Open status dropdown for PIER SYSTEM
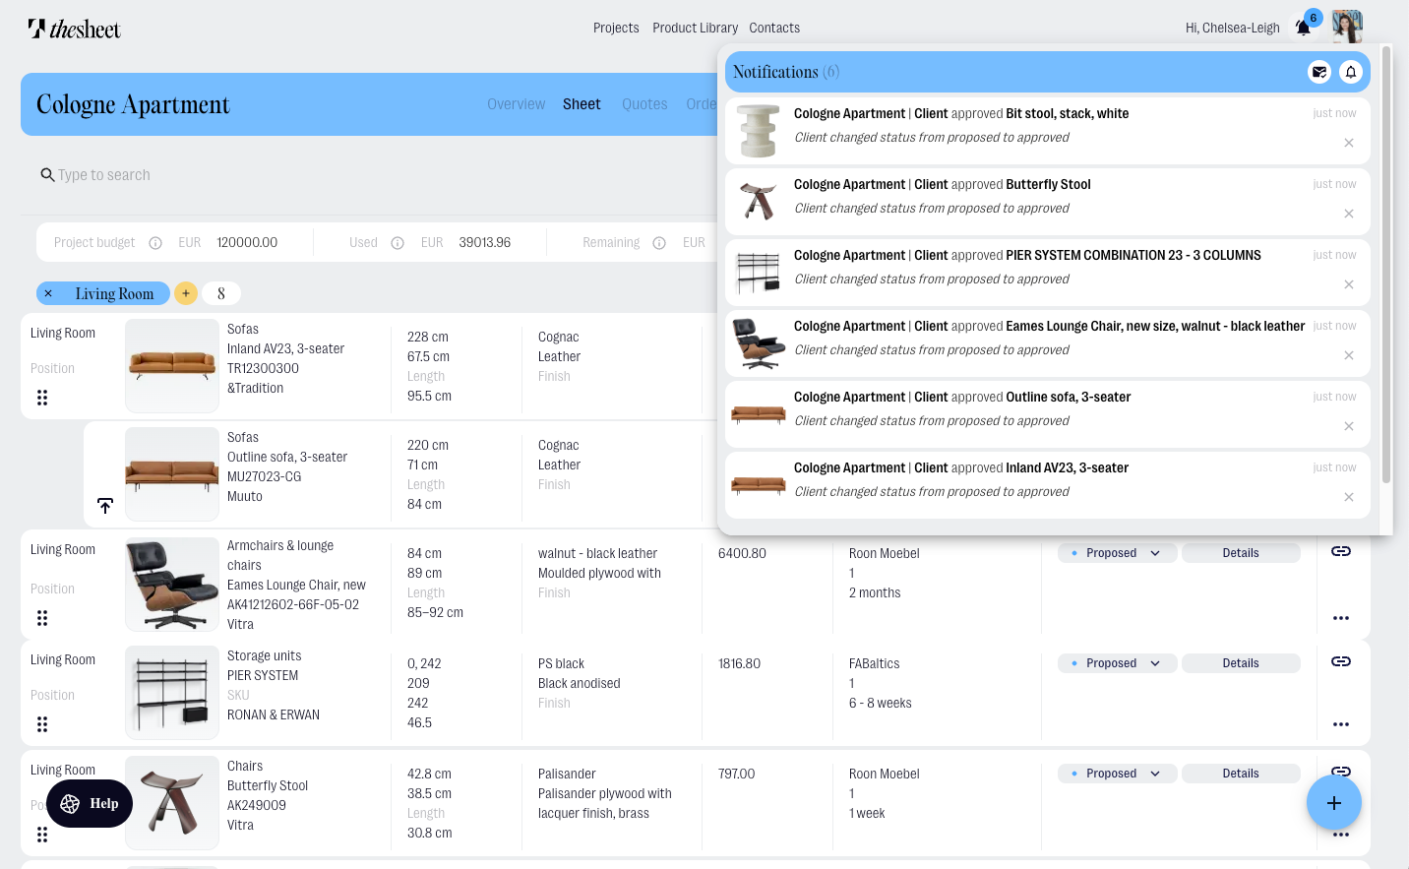 1118,663
